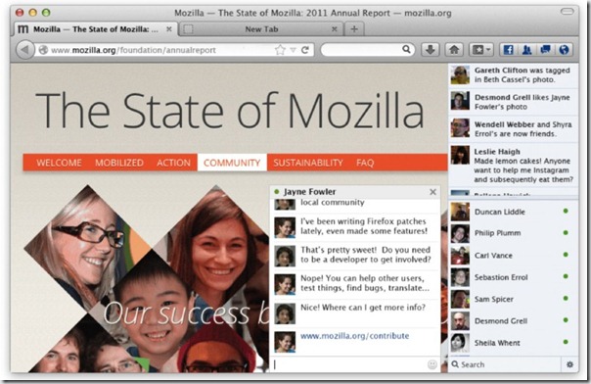
Task: Open chat with Desmond Grell in friends list
Action: click(514, 320)
